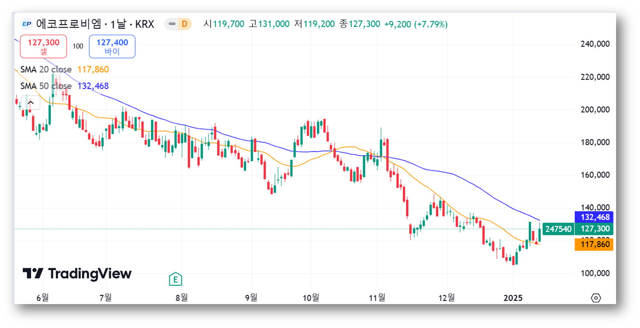
Task: Click the orange D data-mode badge
Action: click(185, 24)
